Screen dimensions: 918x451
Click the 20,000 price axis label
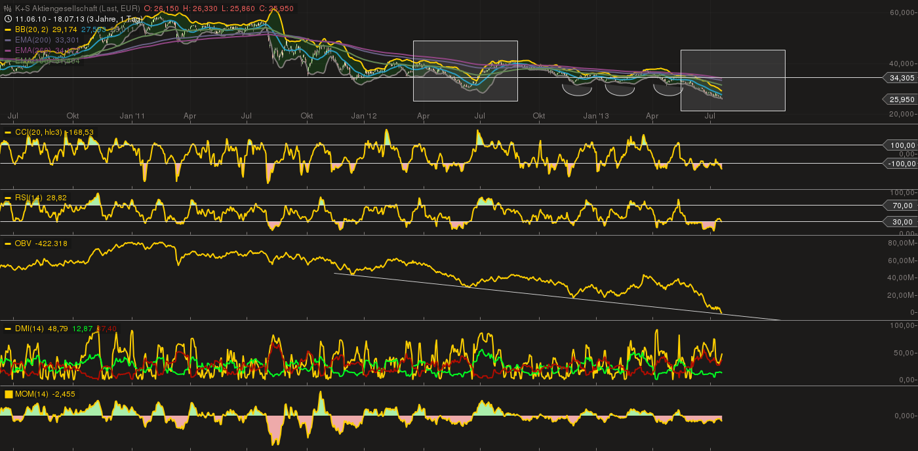(904, 114)
